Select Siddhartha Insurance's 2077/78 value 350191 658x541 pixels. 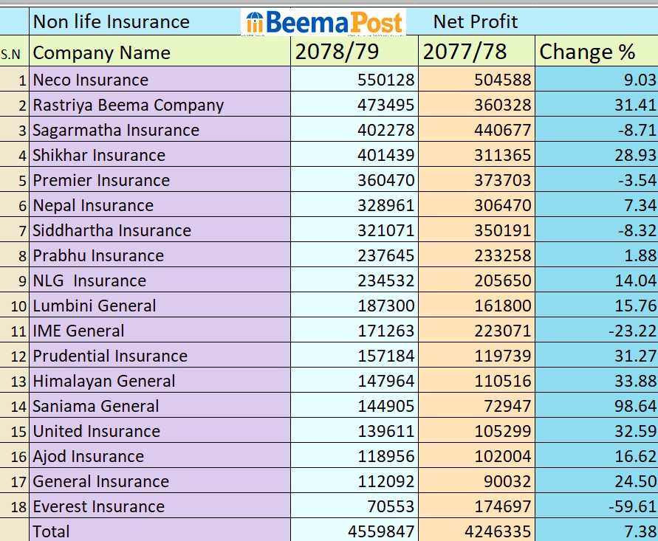click(503, 230)
